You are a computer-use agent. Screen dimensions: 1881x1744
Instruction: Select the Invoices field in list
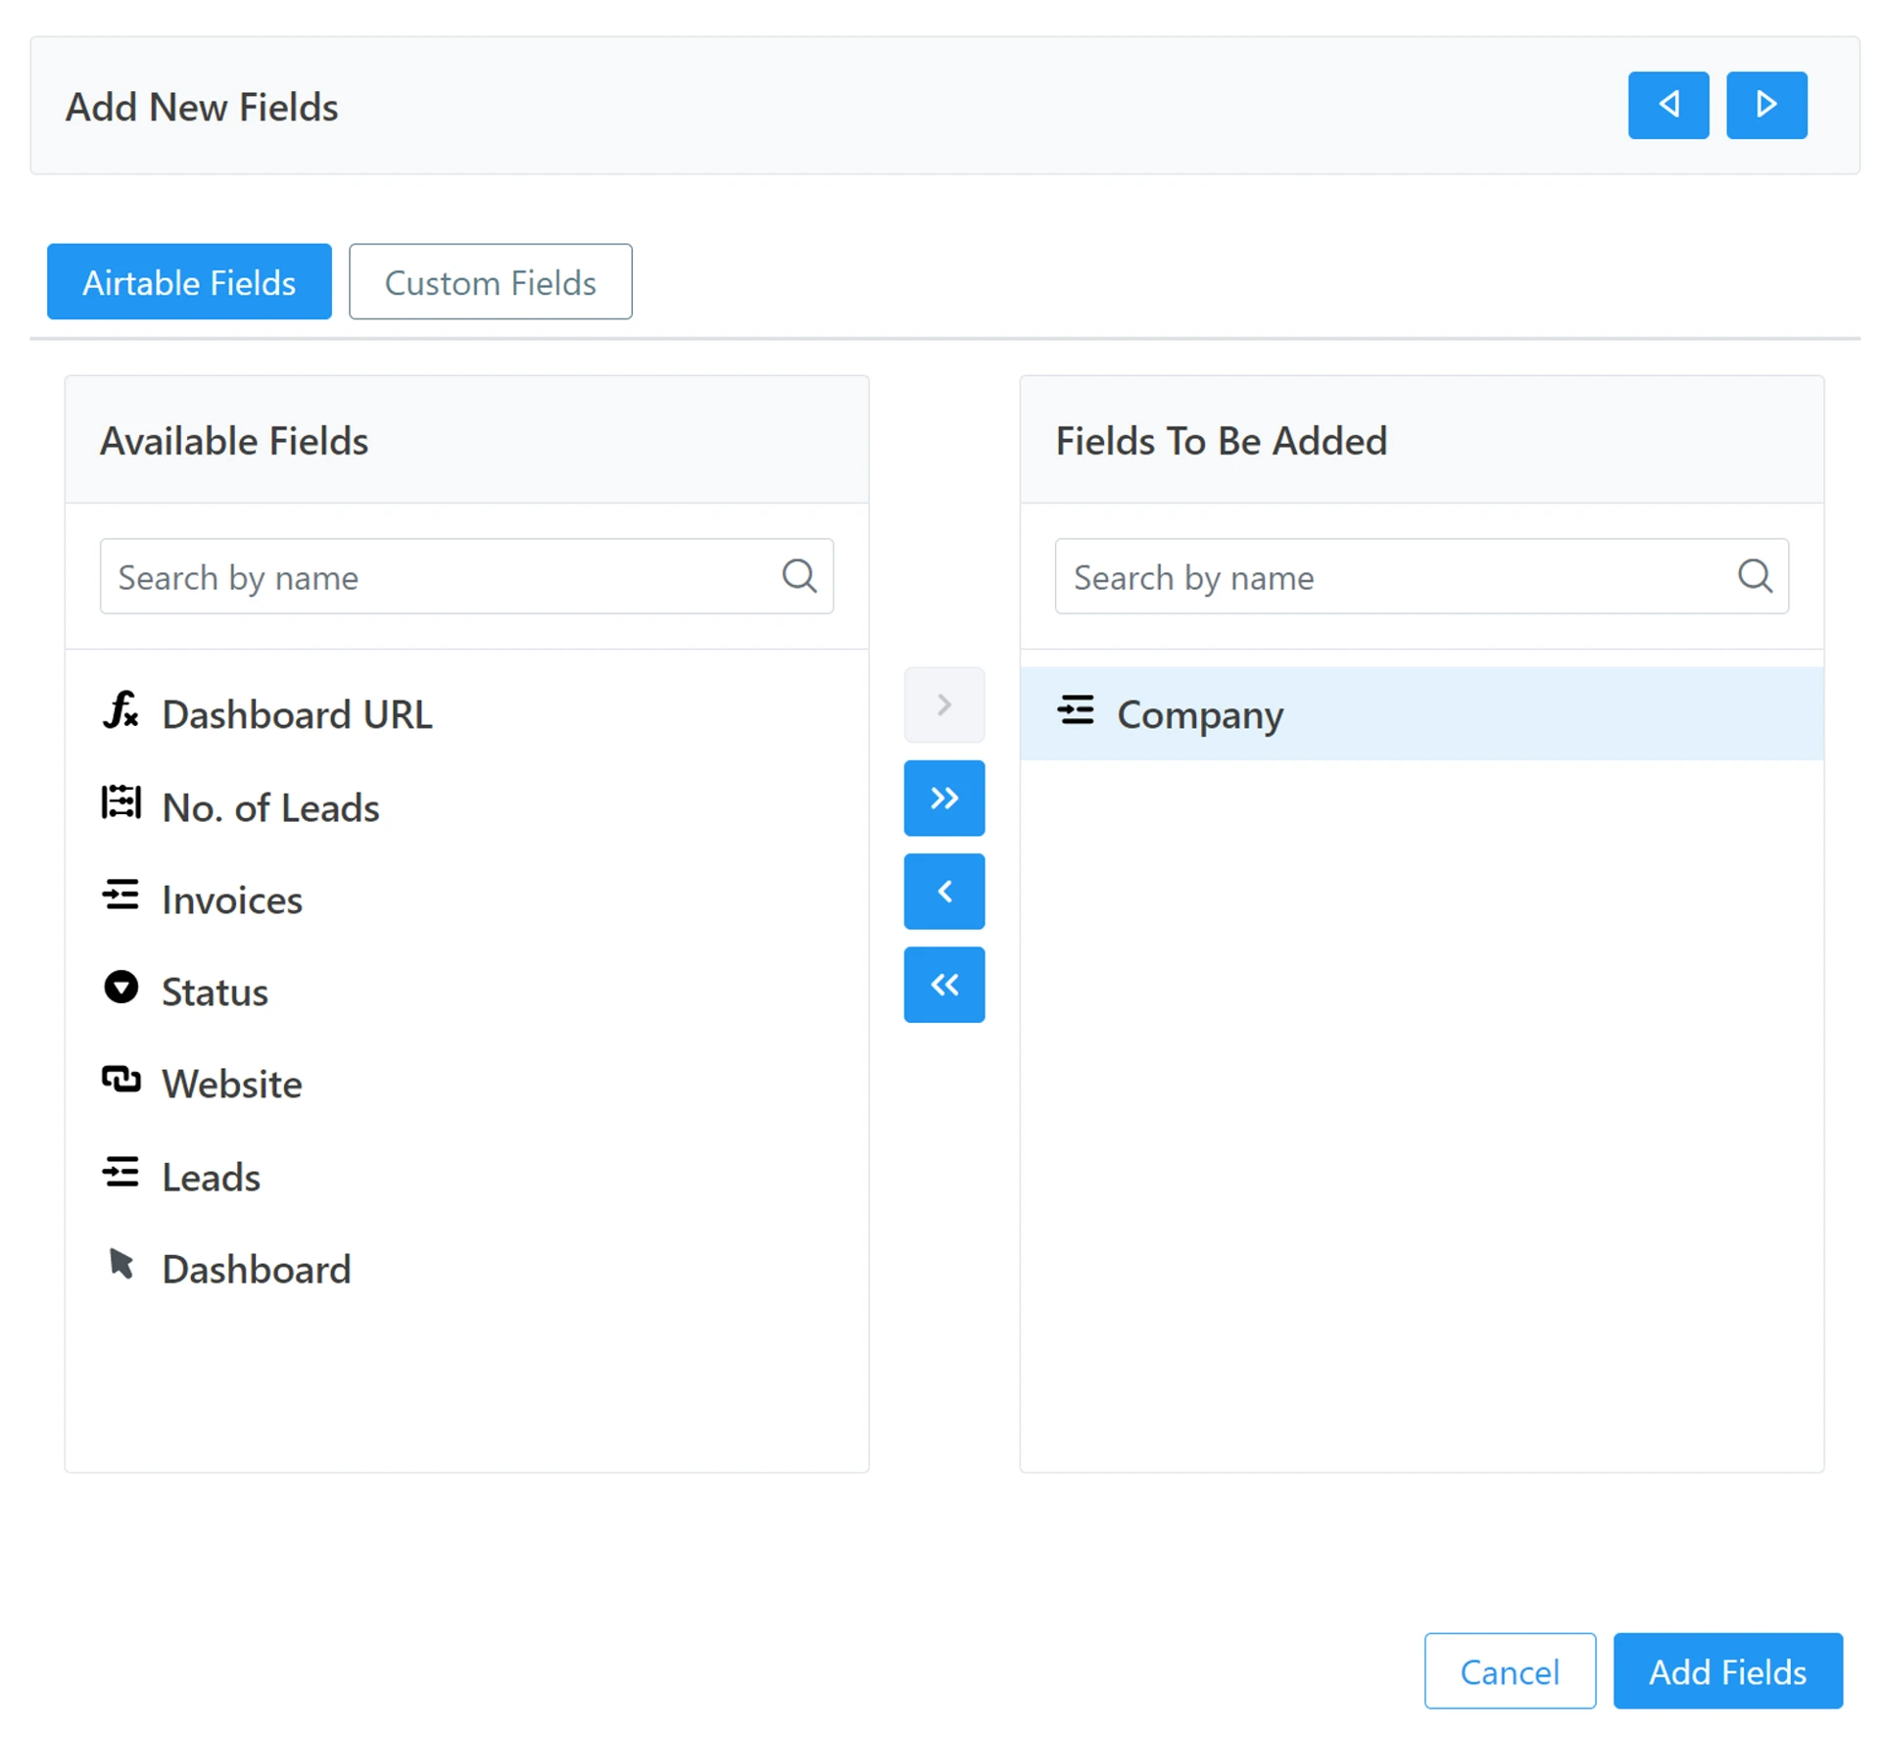tap(232, 899)
